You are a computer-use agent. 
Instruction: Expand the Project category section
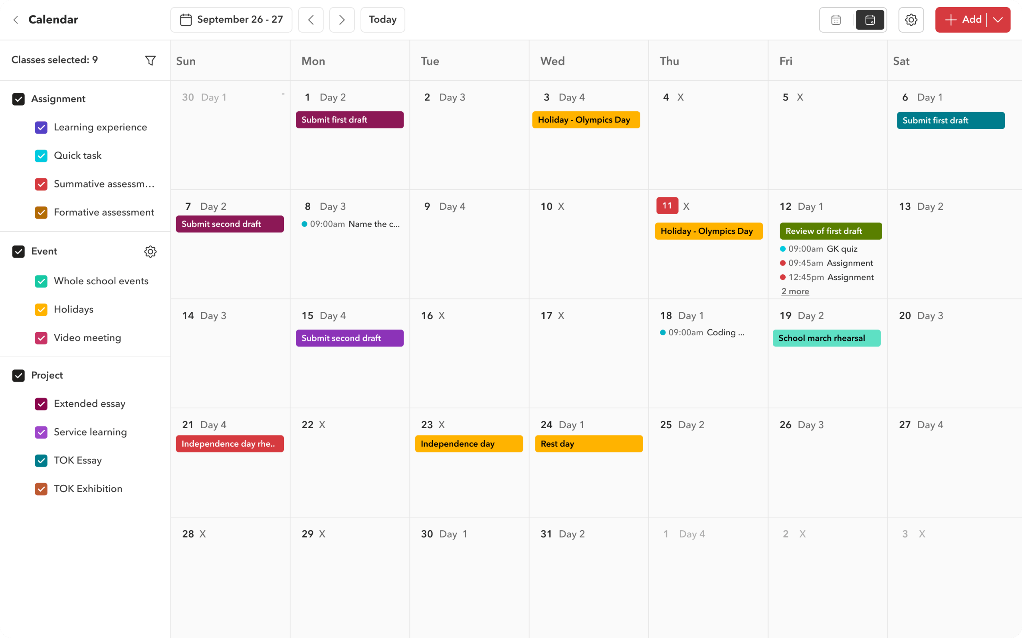click(x=47, y=376)
